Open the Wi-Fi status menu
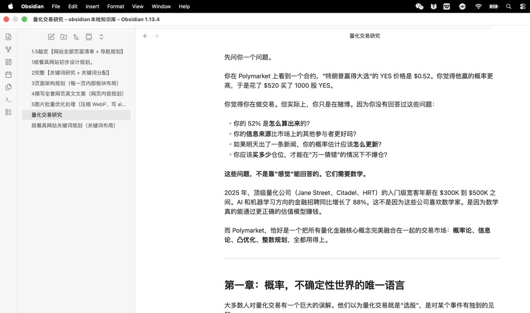 click(x=478, y=6)
